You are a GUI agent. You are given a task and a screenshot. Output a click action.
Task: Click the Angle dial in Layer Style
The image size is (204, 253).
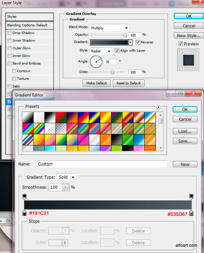[x=96, y=62]
